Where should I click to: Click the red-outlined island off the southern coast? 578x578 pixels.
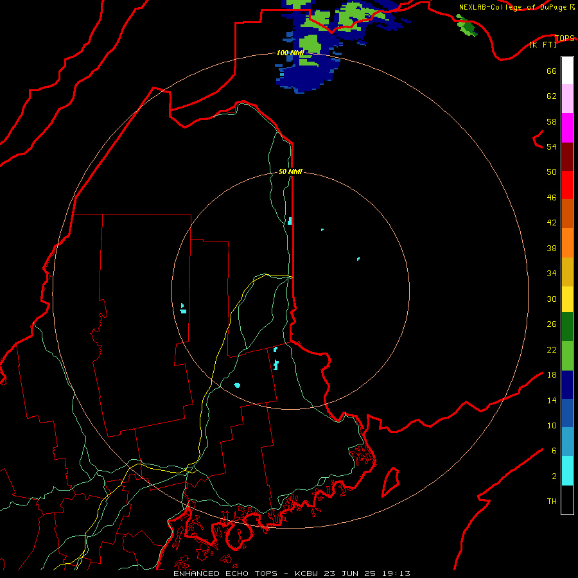point(390,482)
